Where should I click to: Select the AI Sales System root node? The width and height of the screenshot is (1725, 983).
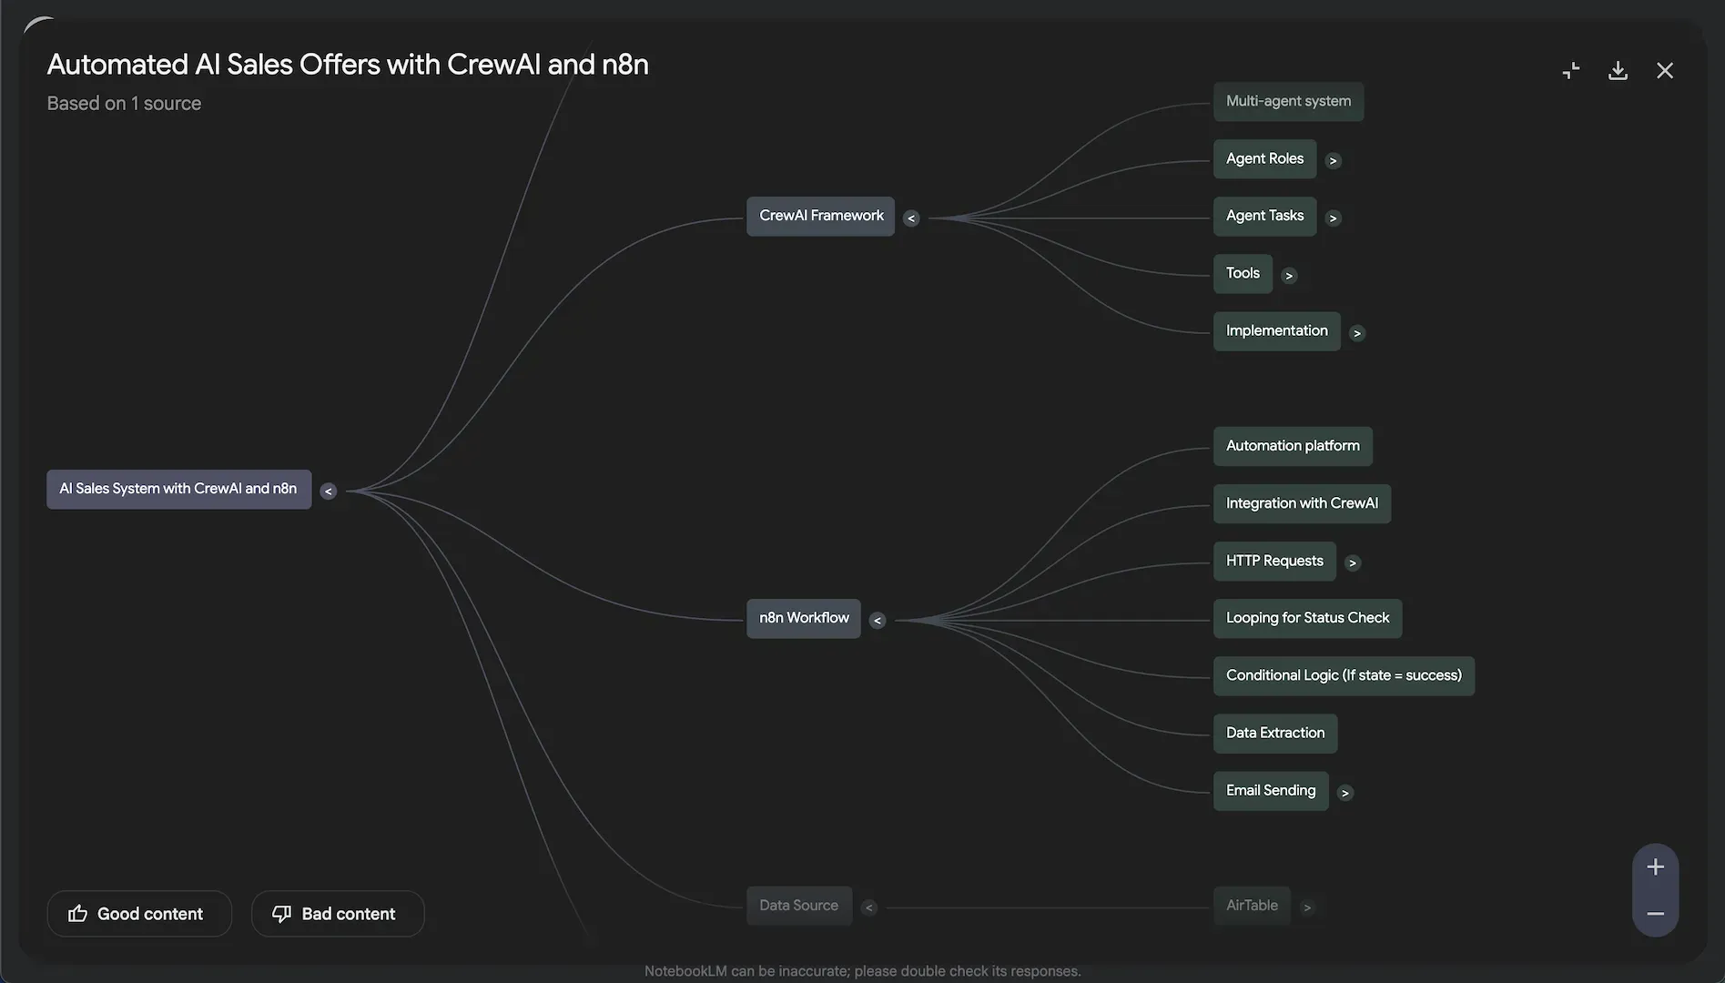(x=178, y=490)
